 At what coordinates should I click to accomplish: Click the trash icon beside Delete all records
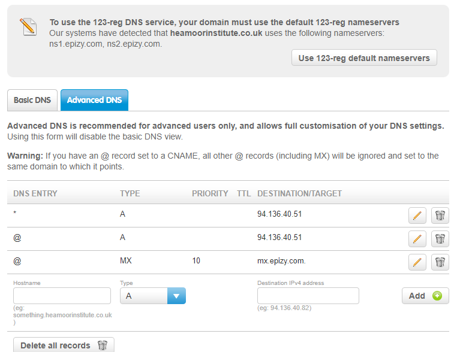[103, 345]
